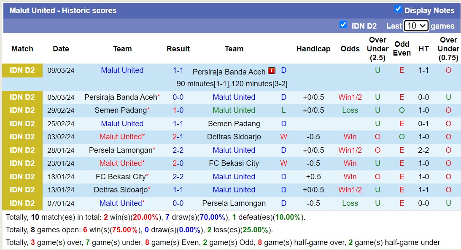Open the last games count dropdown
461x250 pixels.
pyautogui.click(x=416, y=26)
